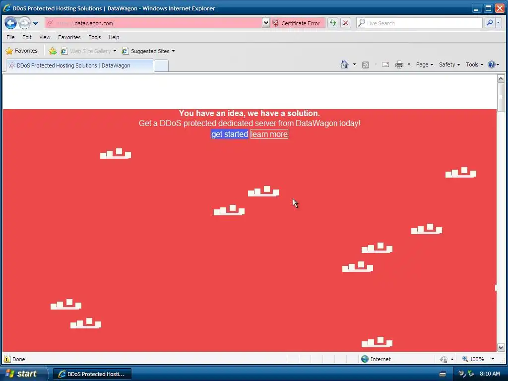Screen dimensions: 508x381
Task: Click the Print icon in command bar
Action: pyautogui.click(x=399, y=64)
